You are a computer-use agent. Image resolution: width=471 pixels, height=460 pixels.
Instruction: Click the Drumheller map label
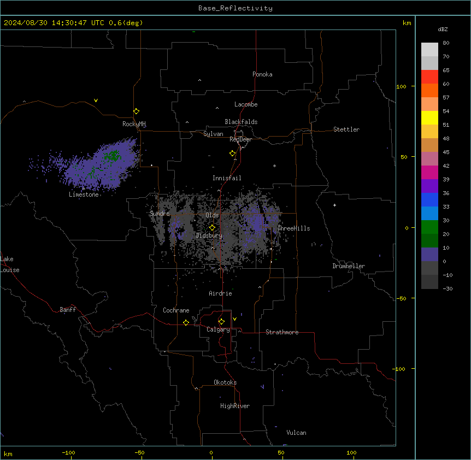[x=349, y=266]
